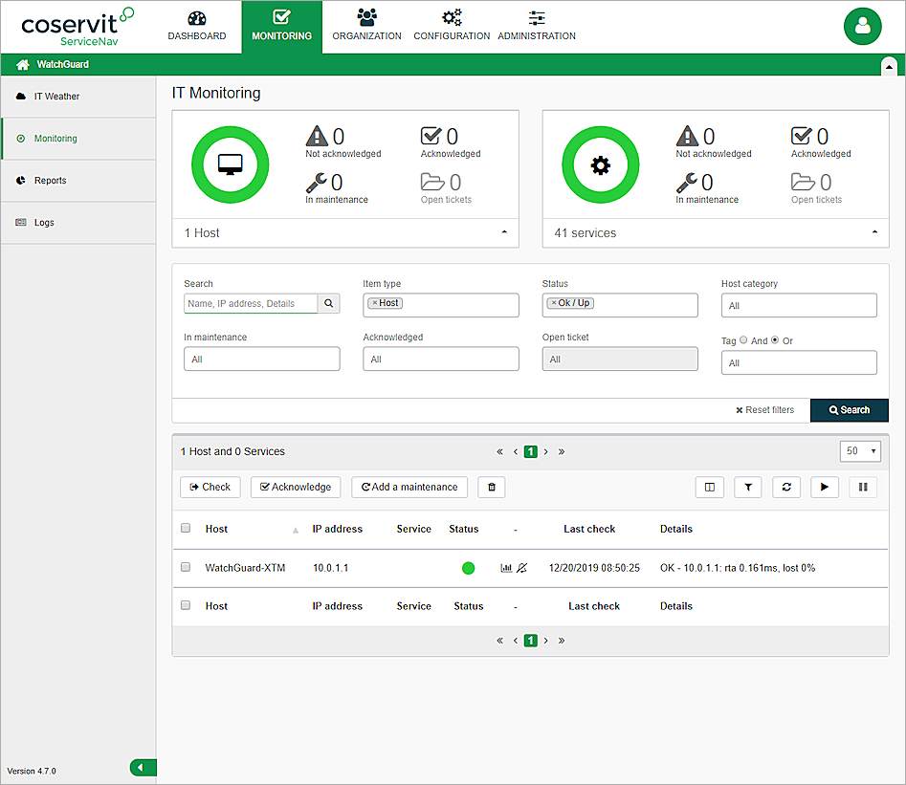Click the columns layout icon button

pyautogui.click(x=710, y=488)
